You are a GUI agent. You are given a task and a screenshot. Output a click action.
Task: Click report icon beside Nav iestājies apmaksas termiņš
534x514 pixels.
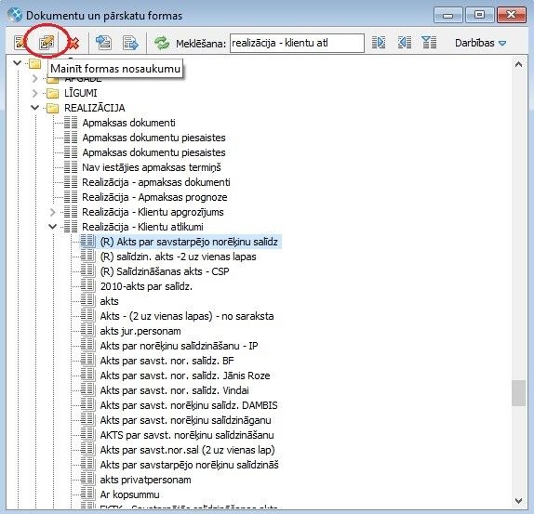71,167
